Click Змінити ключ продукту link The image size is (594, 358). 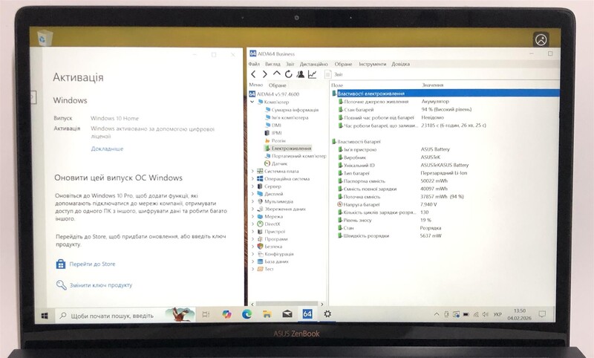coord(101,285)
